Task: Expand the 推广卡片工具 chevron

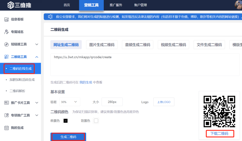Action: (x=37, y=103)
